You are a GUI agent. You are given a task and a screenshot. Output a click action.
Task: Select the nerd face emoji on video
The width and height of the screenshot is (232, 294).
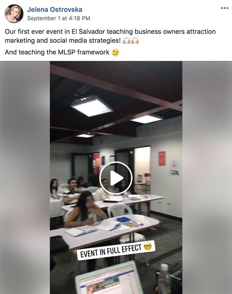click(x=147, y=246)
